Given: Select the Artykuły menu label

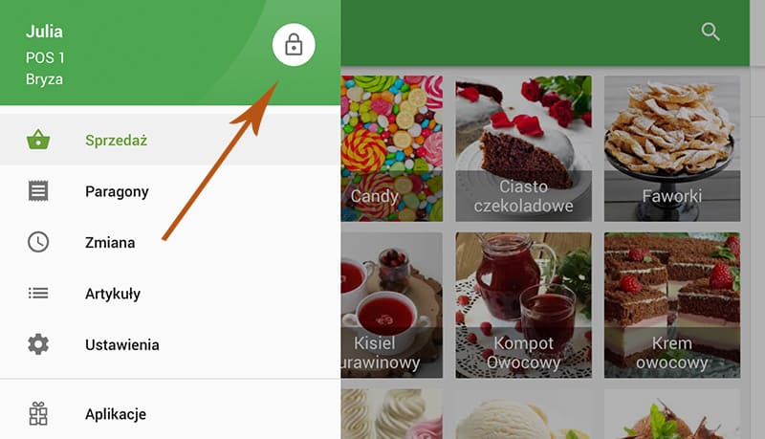Looking at the screenshot, I should click(x=113, y=294).
